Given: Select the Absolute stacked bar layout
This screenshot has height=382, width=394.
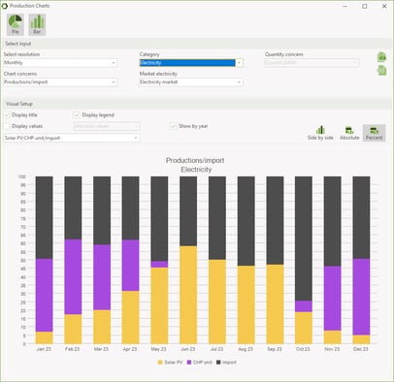Looking at the screenshot, I should pos(349,133).
